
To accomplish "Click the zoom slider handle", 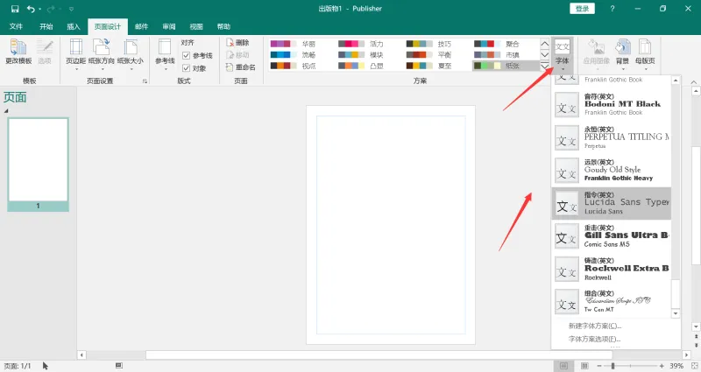I will coord(612,366).
